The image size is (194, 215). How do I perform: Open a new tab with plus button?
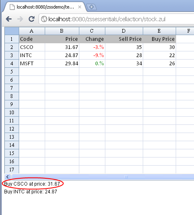click(92, 7)
